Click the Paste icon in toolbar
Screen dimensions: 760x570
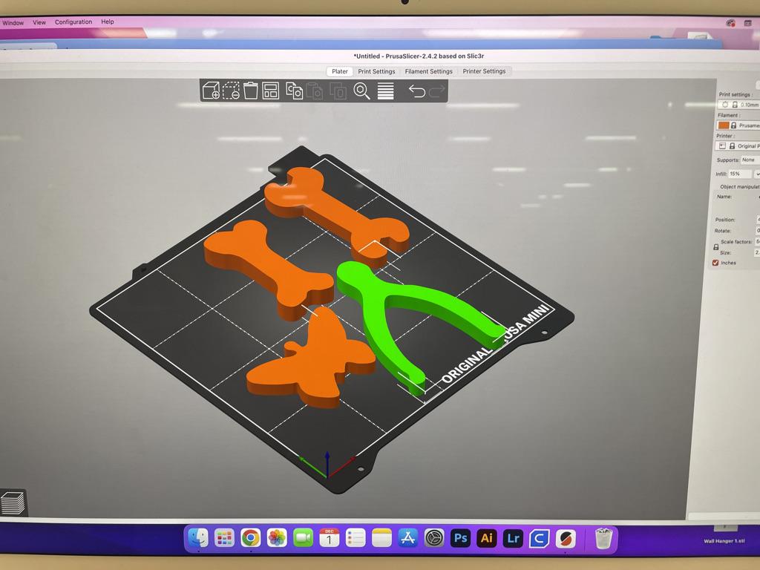click(315, 91)
